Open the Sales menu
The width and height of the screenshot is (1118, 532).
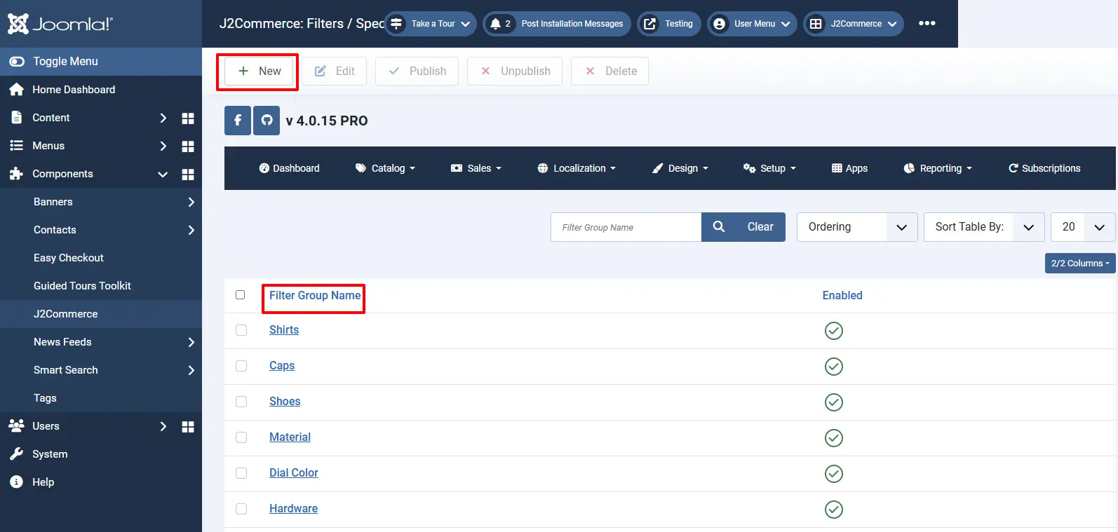point(476,168)
